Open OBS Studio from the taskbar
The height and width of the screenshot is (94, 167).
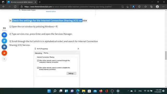[x=112, y=91]
